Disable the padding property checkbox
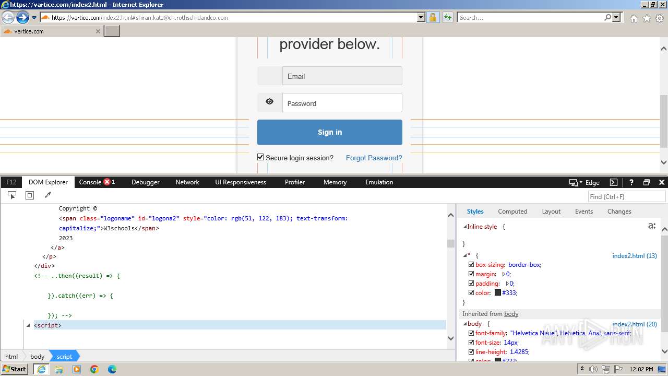The height and width of the screenshot is (376, 668). tap(471, 284)
